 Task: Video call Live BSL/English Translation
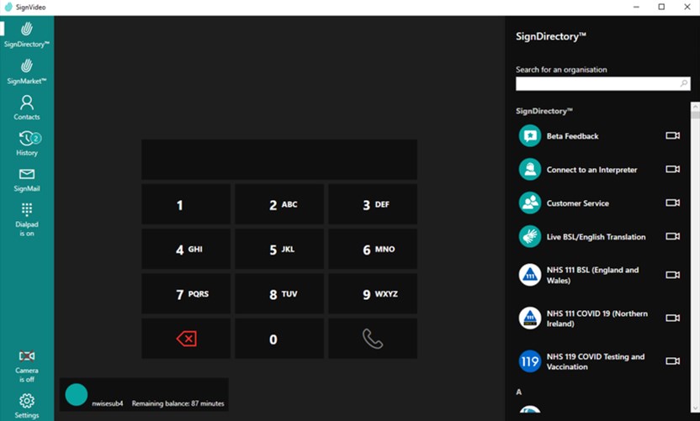coord(673,236)
